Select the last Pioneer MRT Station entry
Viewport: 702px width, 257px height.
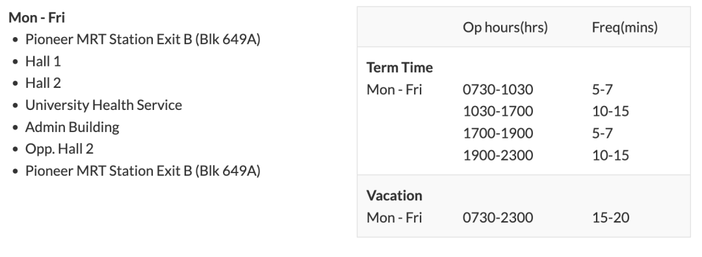point(142,171)
